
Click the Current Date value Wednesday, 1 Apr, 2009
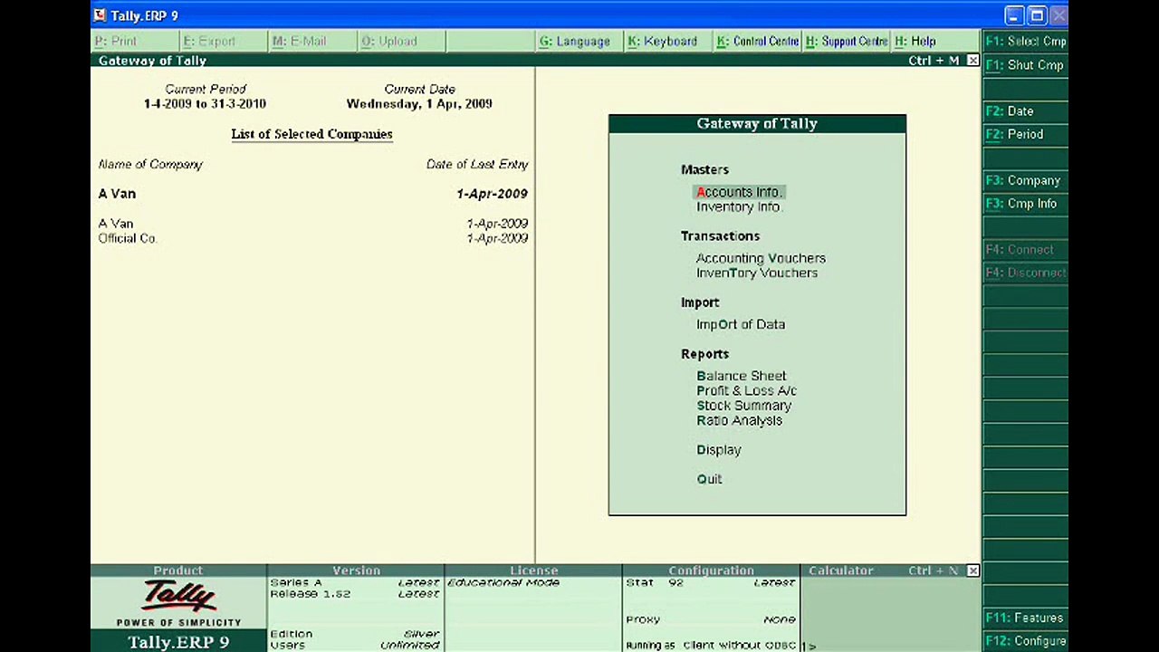pyautogui.click(x=419, y=104)
